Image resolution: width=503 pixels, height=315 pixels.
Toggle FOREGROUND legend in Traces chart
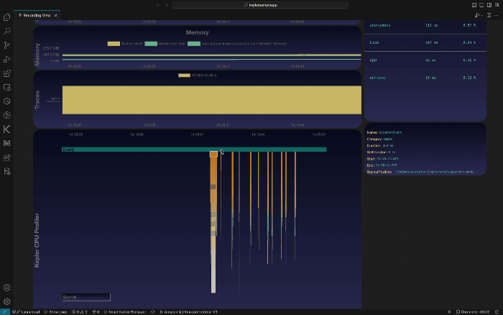click(x=198, y=75)
